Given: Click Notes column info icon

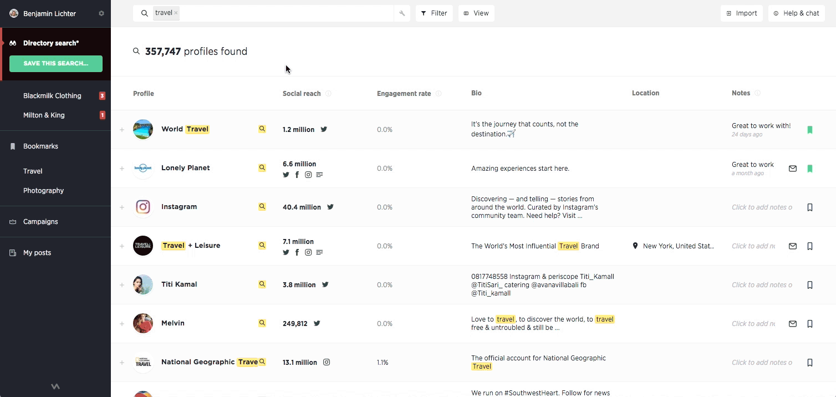Looking at the screenshot, I should click(x=758, y=93).
